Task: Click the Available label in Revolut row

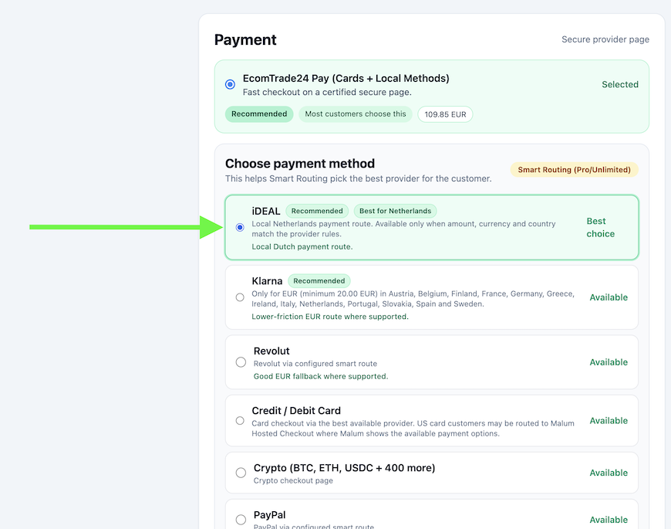Action: pos(609,362)
